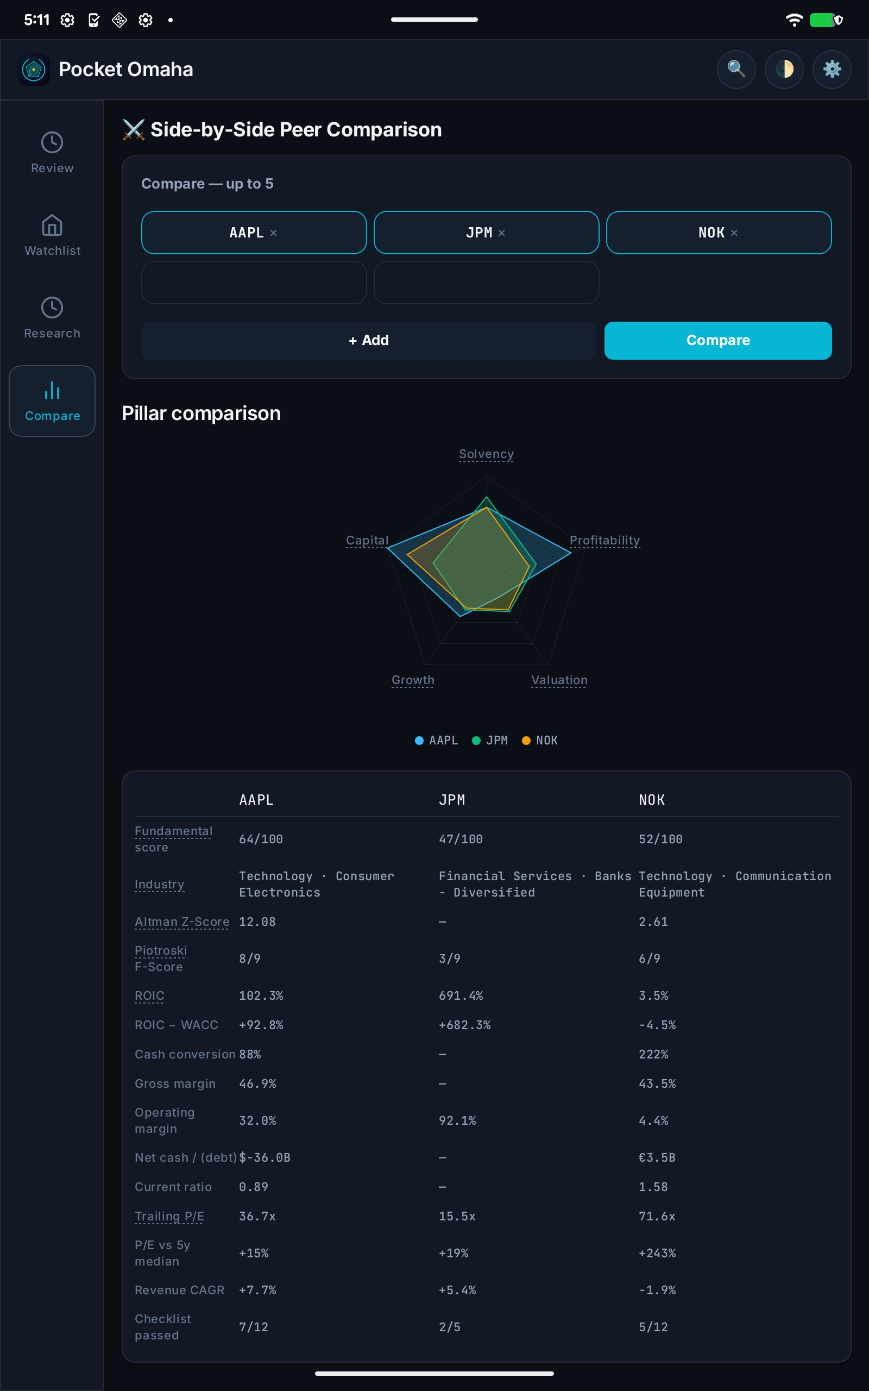Screen dimensions: 869x1391
Task: Open the Piotroski F-Score definition
Action: pyautogui.click(x=161, y=958)
